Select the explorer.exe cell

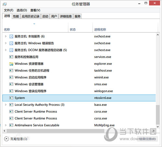tap(103, 64)
